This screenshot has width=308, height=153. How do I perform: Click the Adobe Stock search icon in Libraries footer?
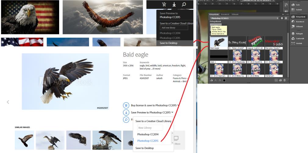pos(276,80)
